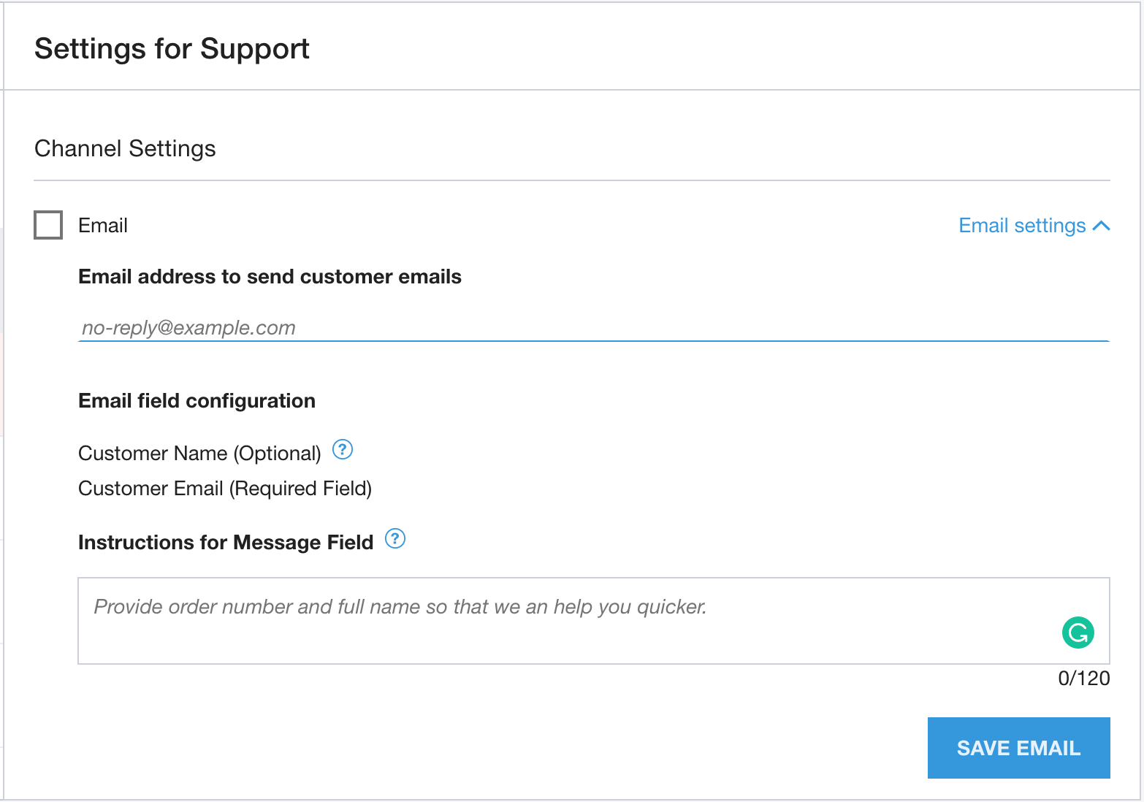The height and width of the screenshot is (802, 1144).
Task: Click the divider line below Channel Settings
Action: coord(571,180)
